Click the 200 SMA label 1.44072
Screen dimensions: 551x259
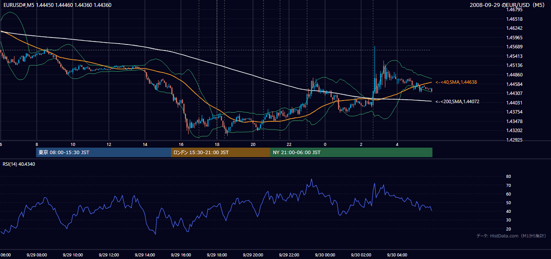pos(457,101)
